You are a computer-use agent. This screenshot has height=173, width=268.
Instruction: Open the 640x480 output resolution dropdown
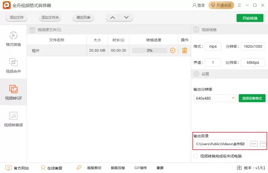pyautogui.click(x=215, y=98)
